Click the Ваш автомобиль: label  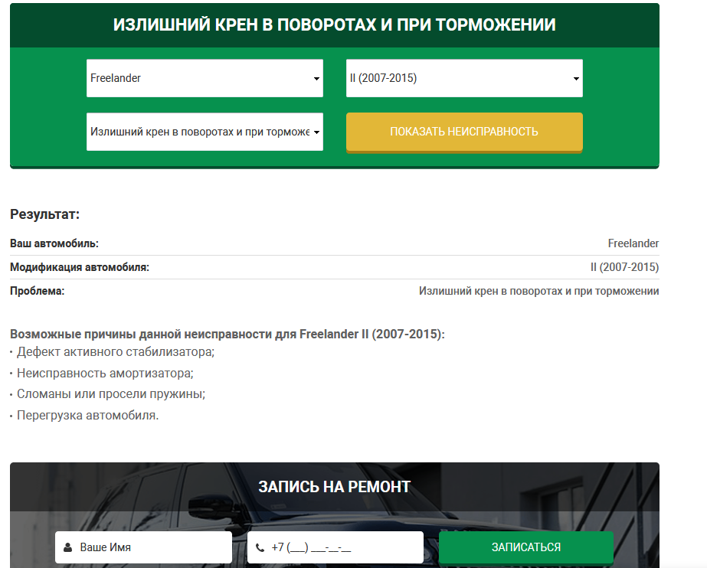(54, 243)
